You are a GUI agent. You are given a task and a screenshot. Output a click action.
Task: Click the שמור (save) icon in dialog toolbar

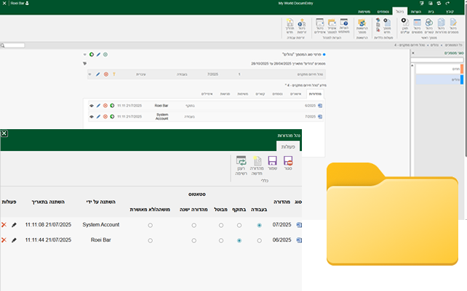273,163
